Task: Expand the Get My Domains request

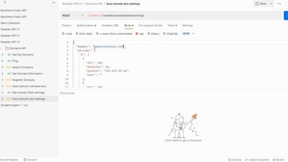Action: click(2, 55)
